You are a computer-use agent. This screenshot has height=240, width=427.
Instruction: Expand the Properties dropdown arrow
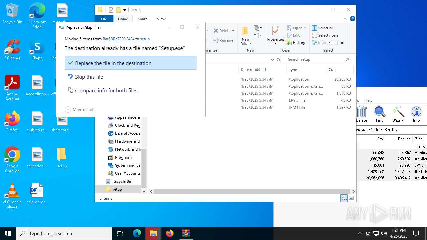276,44
